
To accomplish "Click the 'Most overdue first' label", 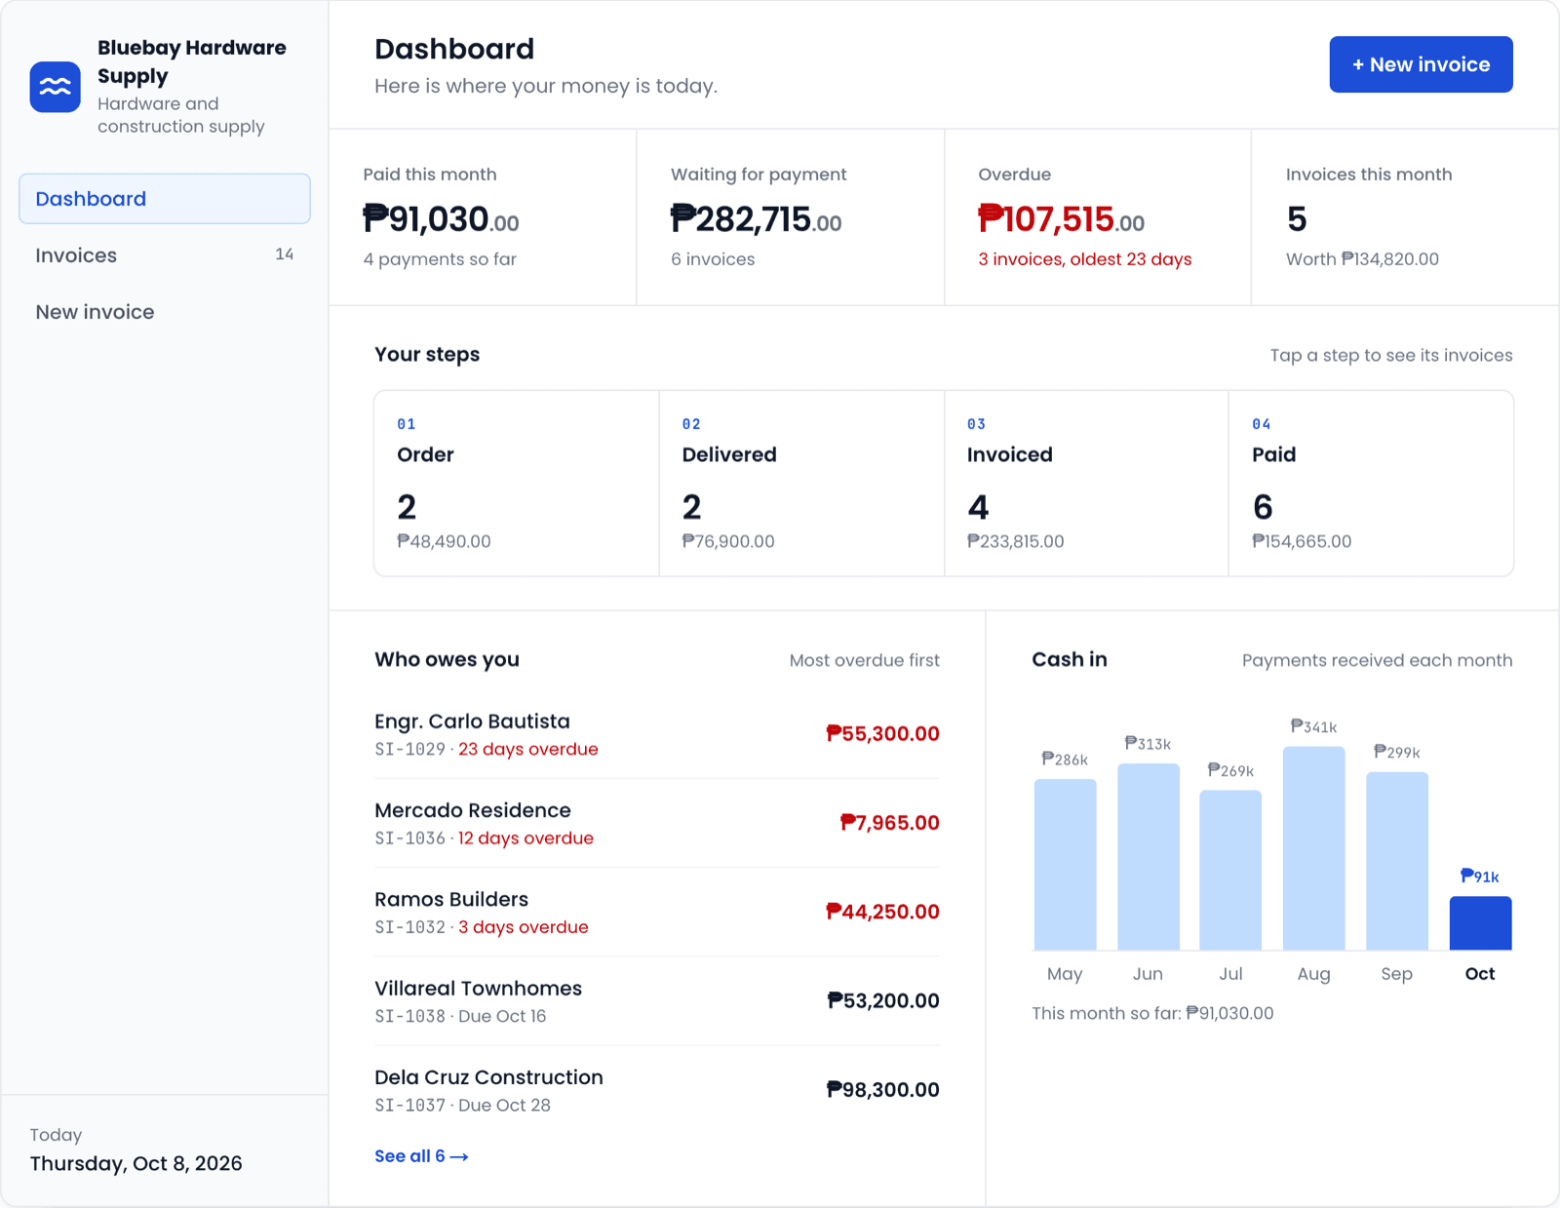I will (864, 660).
